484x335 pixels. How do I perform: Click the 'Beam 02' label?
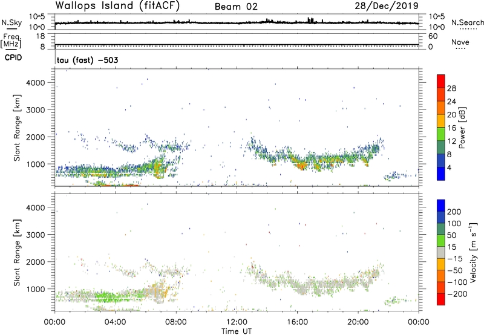click(x=236, y=7)
